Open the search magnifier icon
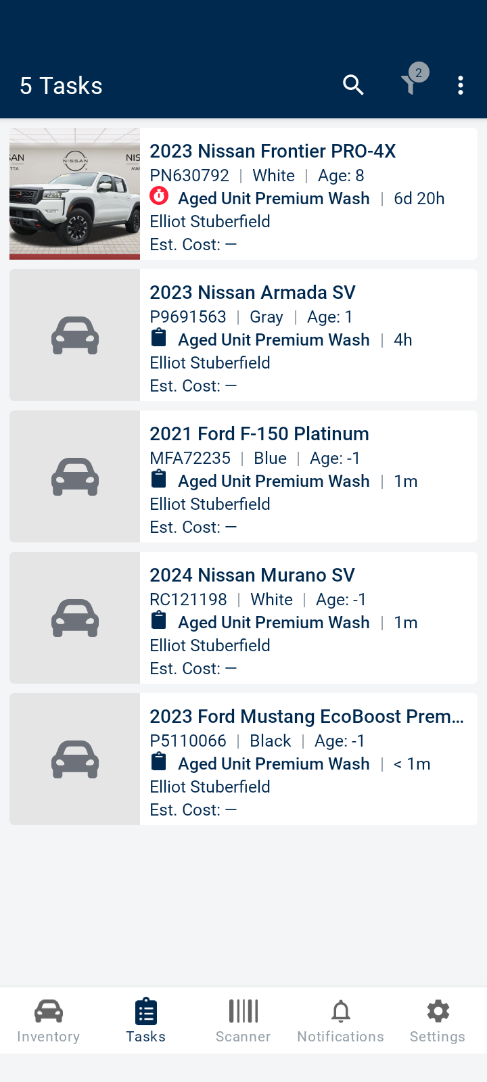Image resolution: width=487 pixels, height=1082 pixels. coord(353,85)
